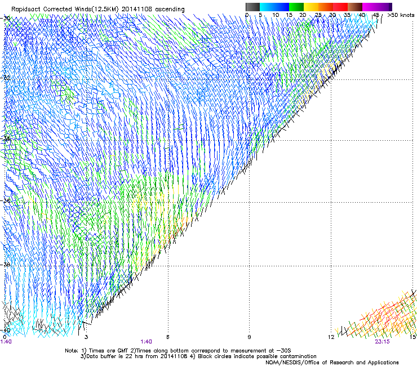Click the '-34' latitude axis label
This screenshot has height=366, width=417.
pos(5,138)
